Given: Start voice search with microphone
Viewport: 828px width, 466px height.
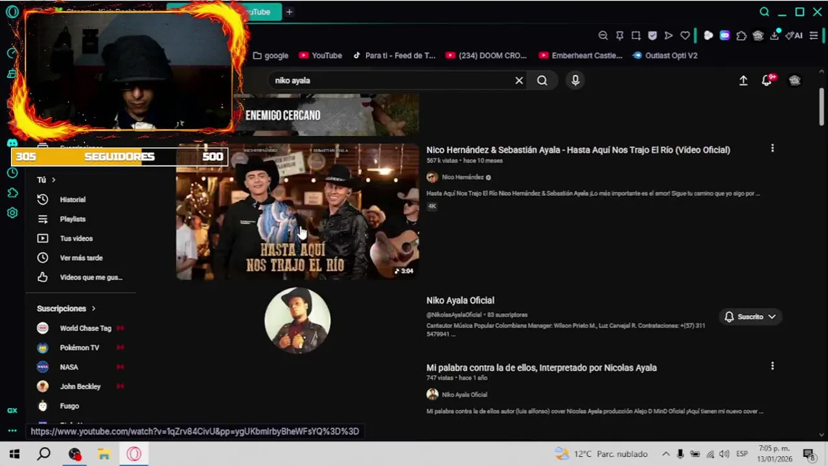Looking at the screenshot, I should 575,80.
